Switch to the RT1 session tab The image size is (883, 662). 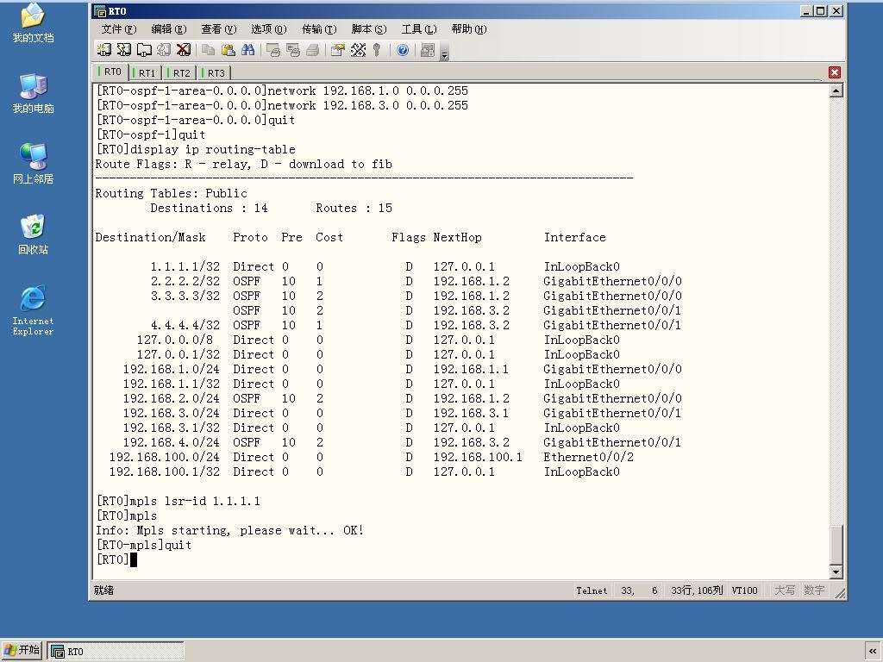pos(145,72)
